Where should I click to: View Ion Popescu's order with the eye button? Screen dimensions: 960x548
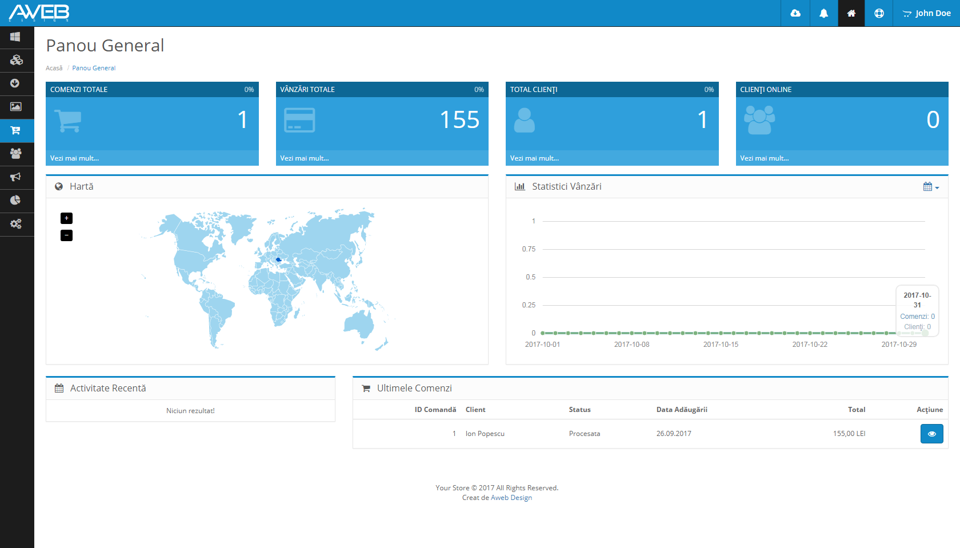(931, 434)
